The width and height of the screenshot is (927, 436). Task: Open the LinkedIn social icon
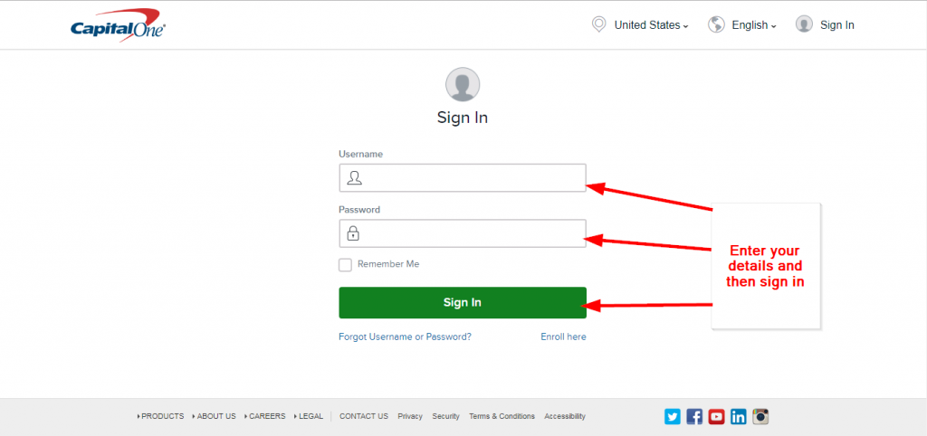[739, 416]
